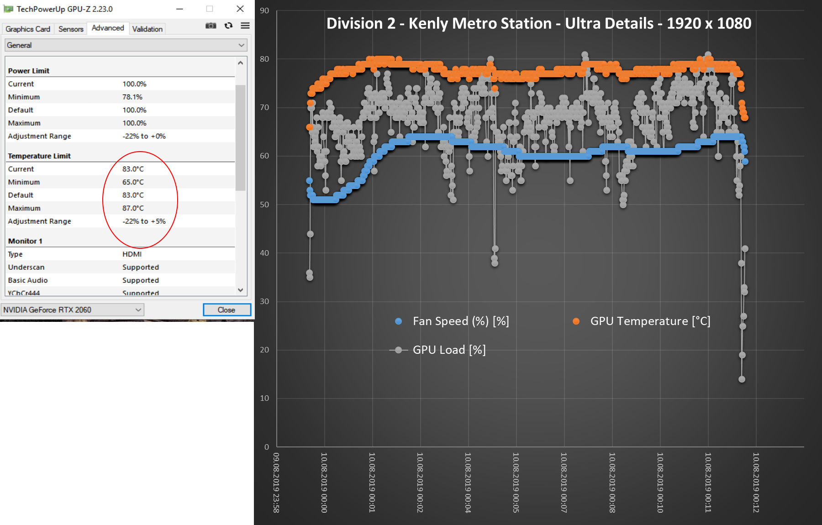
Task: Minimize the GPU-Z window
Action: (x=180, y=9)
